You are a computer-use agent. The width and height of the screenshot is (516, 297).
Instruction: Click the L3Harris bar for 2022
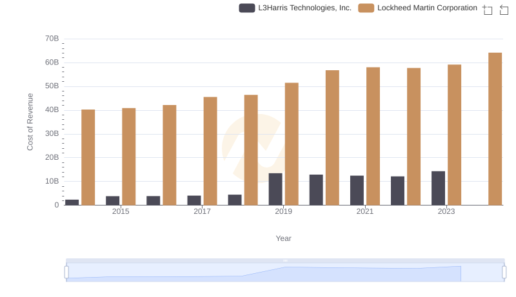coord(397,191)
